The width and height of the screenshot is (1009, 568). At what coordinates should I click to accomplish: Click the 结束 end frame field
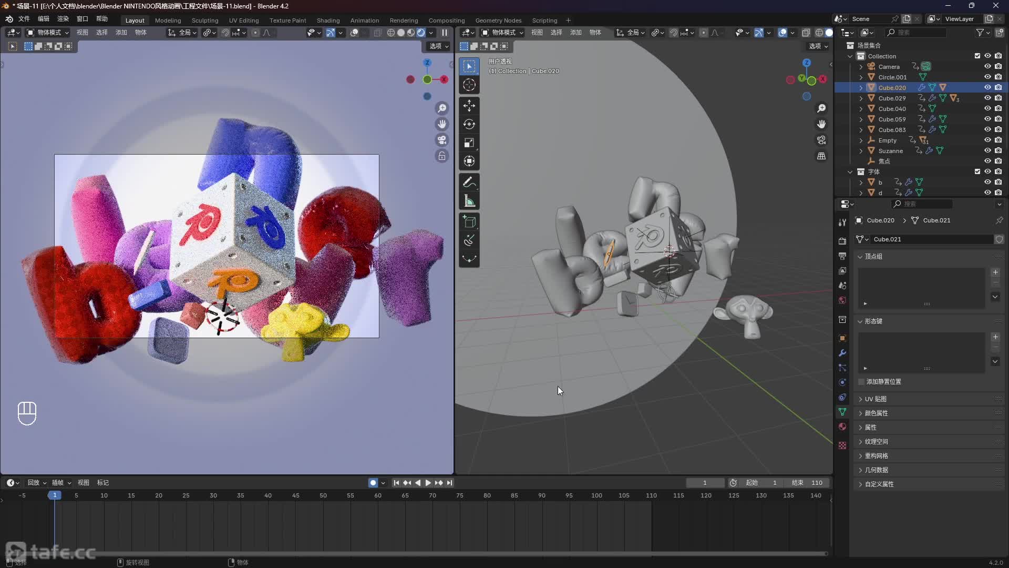coord(807,483)
